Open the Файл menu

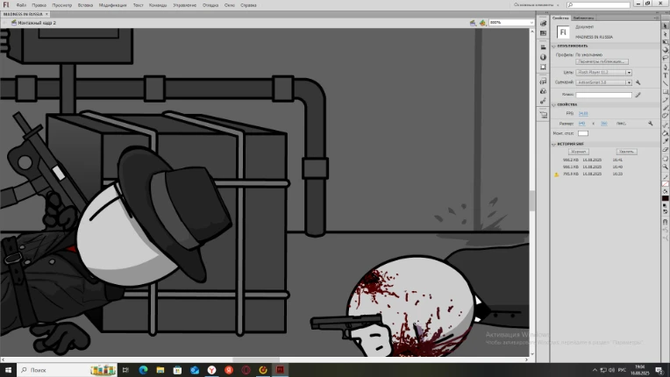tap(21, 5)
